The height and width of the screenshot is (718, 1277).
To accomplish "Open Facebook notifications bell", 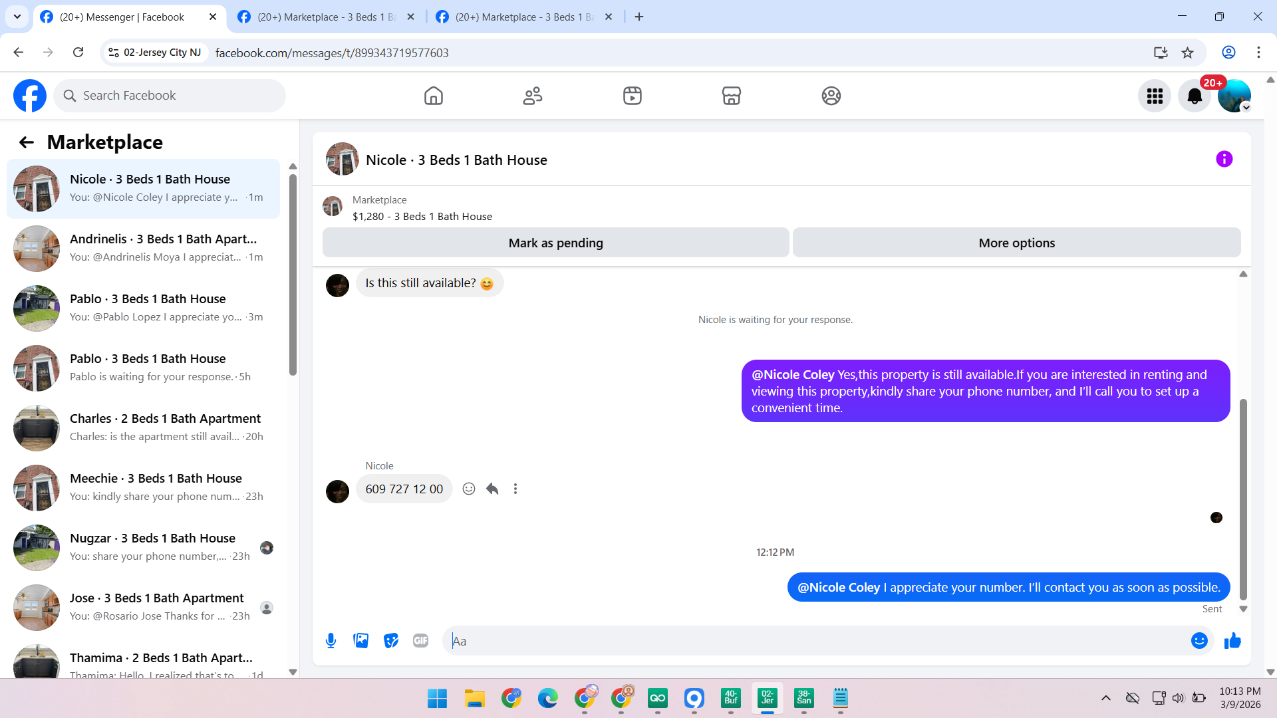I will click(x=1195, y=96).
